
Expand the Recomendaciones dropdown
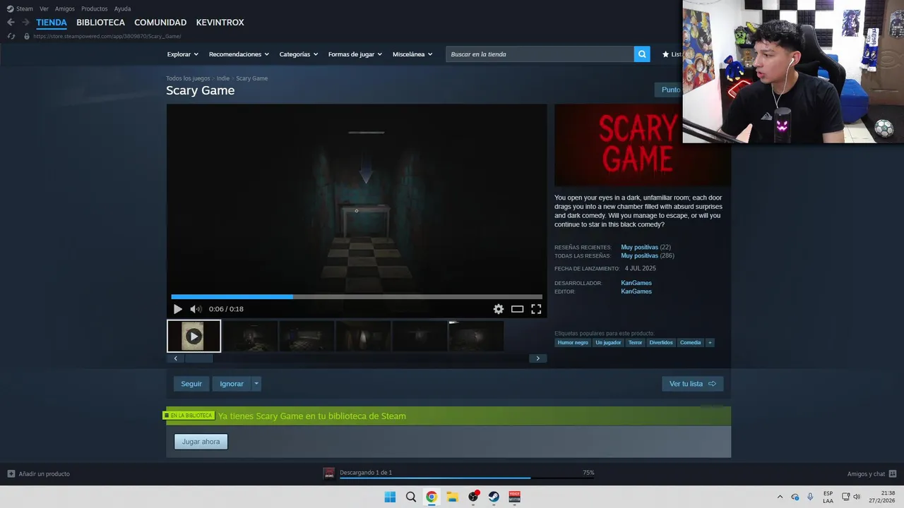tap(239, 54)
